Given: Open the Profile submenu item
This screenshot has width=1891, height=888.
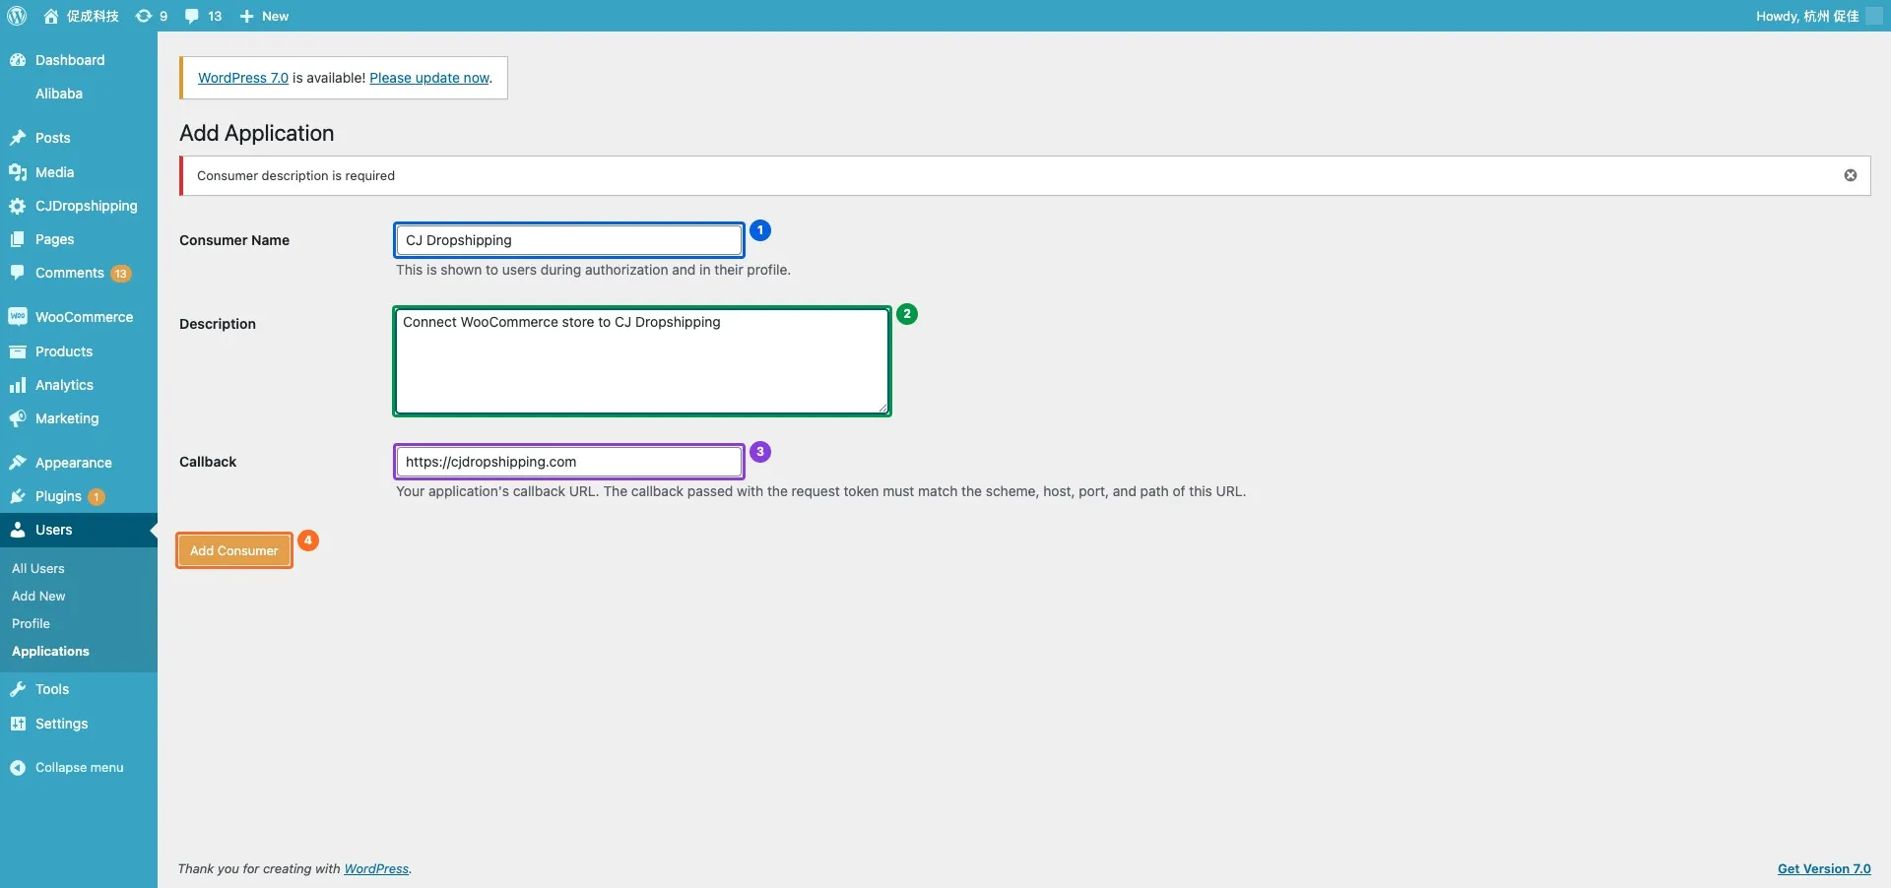Looking at the screenshot, I should tap(31, 624).
